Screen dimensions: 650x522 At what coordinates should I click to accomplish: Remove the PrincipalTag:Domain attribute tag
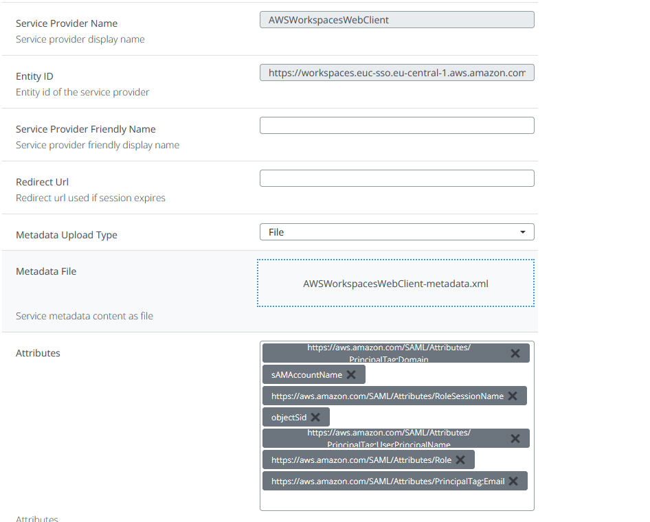(515, 353)
